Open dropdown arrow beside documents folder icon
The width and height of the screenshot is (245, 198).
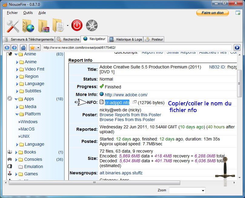coord(68,25)
